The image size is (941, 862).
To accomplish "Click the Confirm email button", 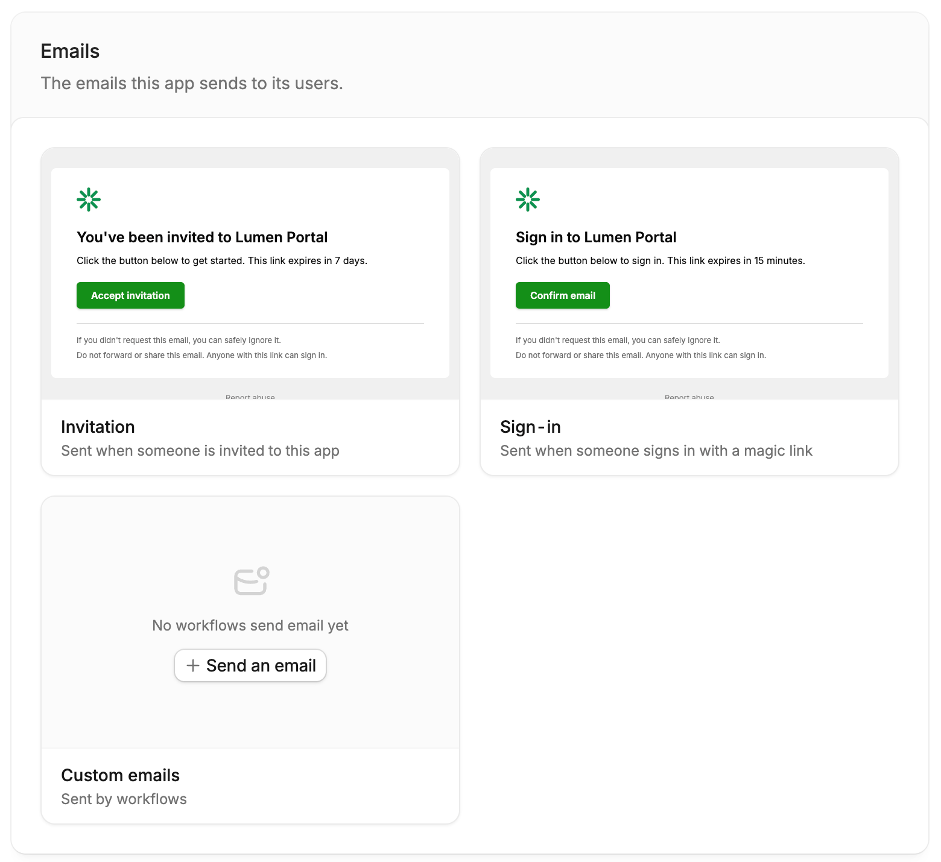I will [x=563, y=295].
